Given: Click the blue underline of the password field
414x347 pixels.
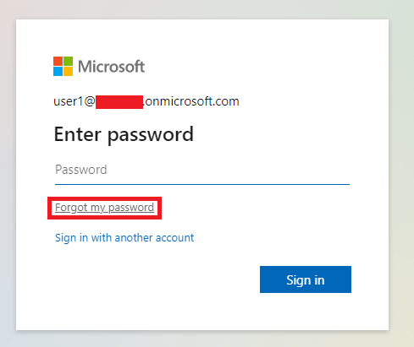Looking at the screenshot, I should pyautogui.click(x=202, y=184).
